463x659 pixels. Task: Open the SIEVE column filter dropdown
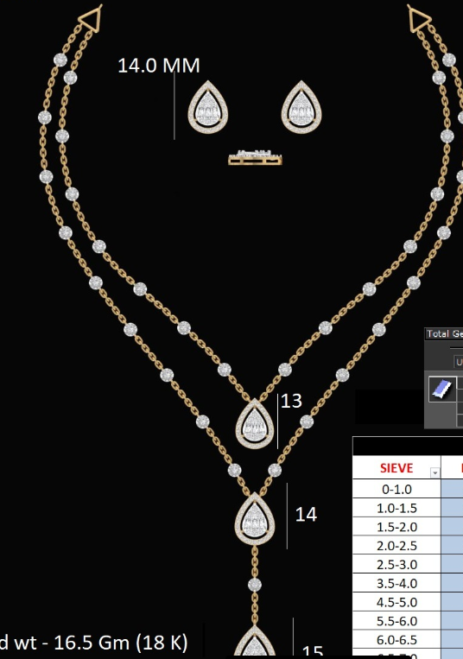(434, 472)
